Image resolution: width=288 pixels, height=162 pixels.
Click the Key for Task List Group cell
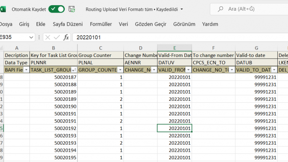(x=53, y=55)
